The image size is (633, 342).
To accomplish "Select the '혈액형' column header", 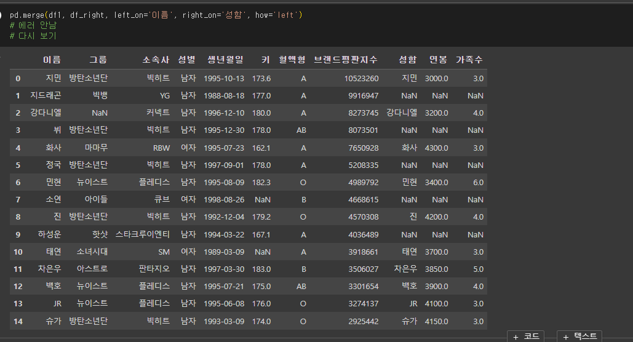I will coord(292,60).
